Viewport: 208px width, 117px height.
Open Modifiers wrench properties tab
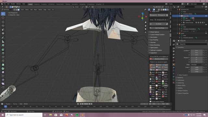pyautogui.click(x=174, y=68)
